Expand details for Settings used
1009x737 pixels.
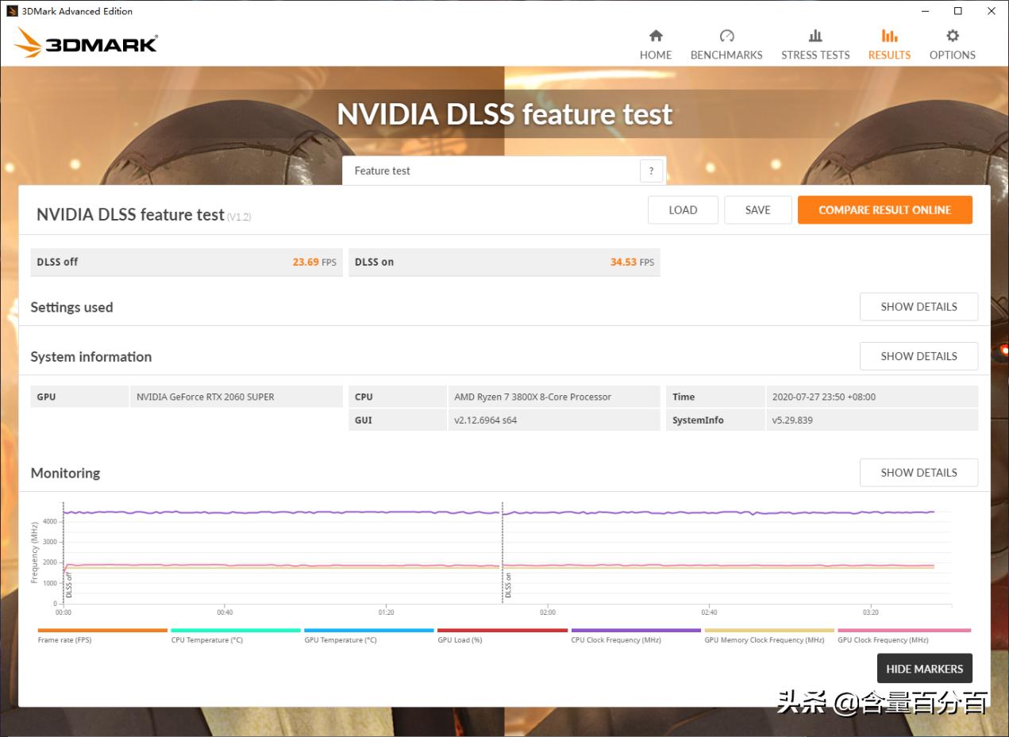click(x=918, y=306)
